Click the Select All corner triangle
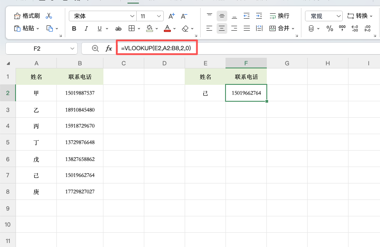 point(8,64)
